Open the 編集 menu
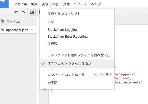 [34, 4]
